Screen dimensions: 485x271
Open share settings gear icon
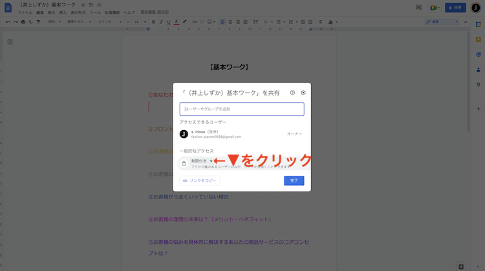click(303, 92)
